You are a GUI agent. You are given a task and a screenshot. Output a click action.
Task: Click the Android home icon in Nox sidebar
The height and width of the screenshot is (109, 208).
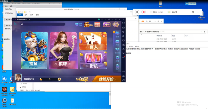pyautogui.click(x=123, y=76)
